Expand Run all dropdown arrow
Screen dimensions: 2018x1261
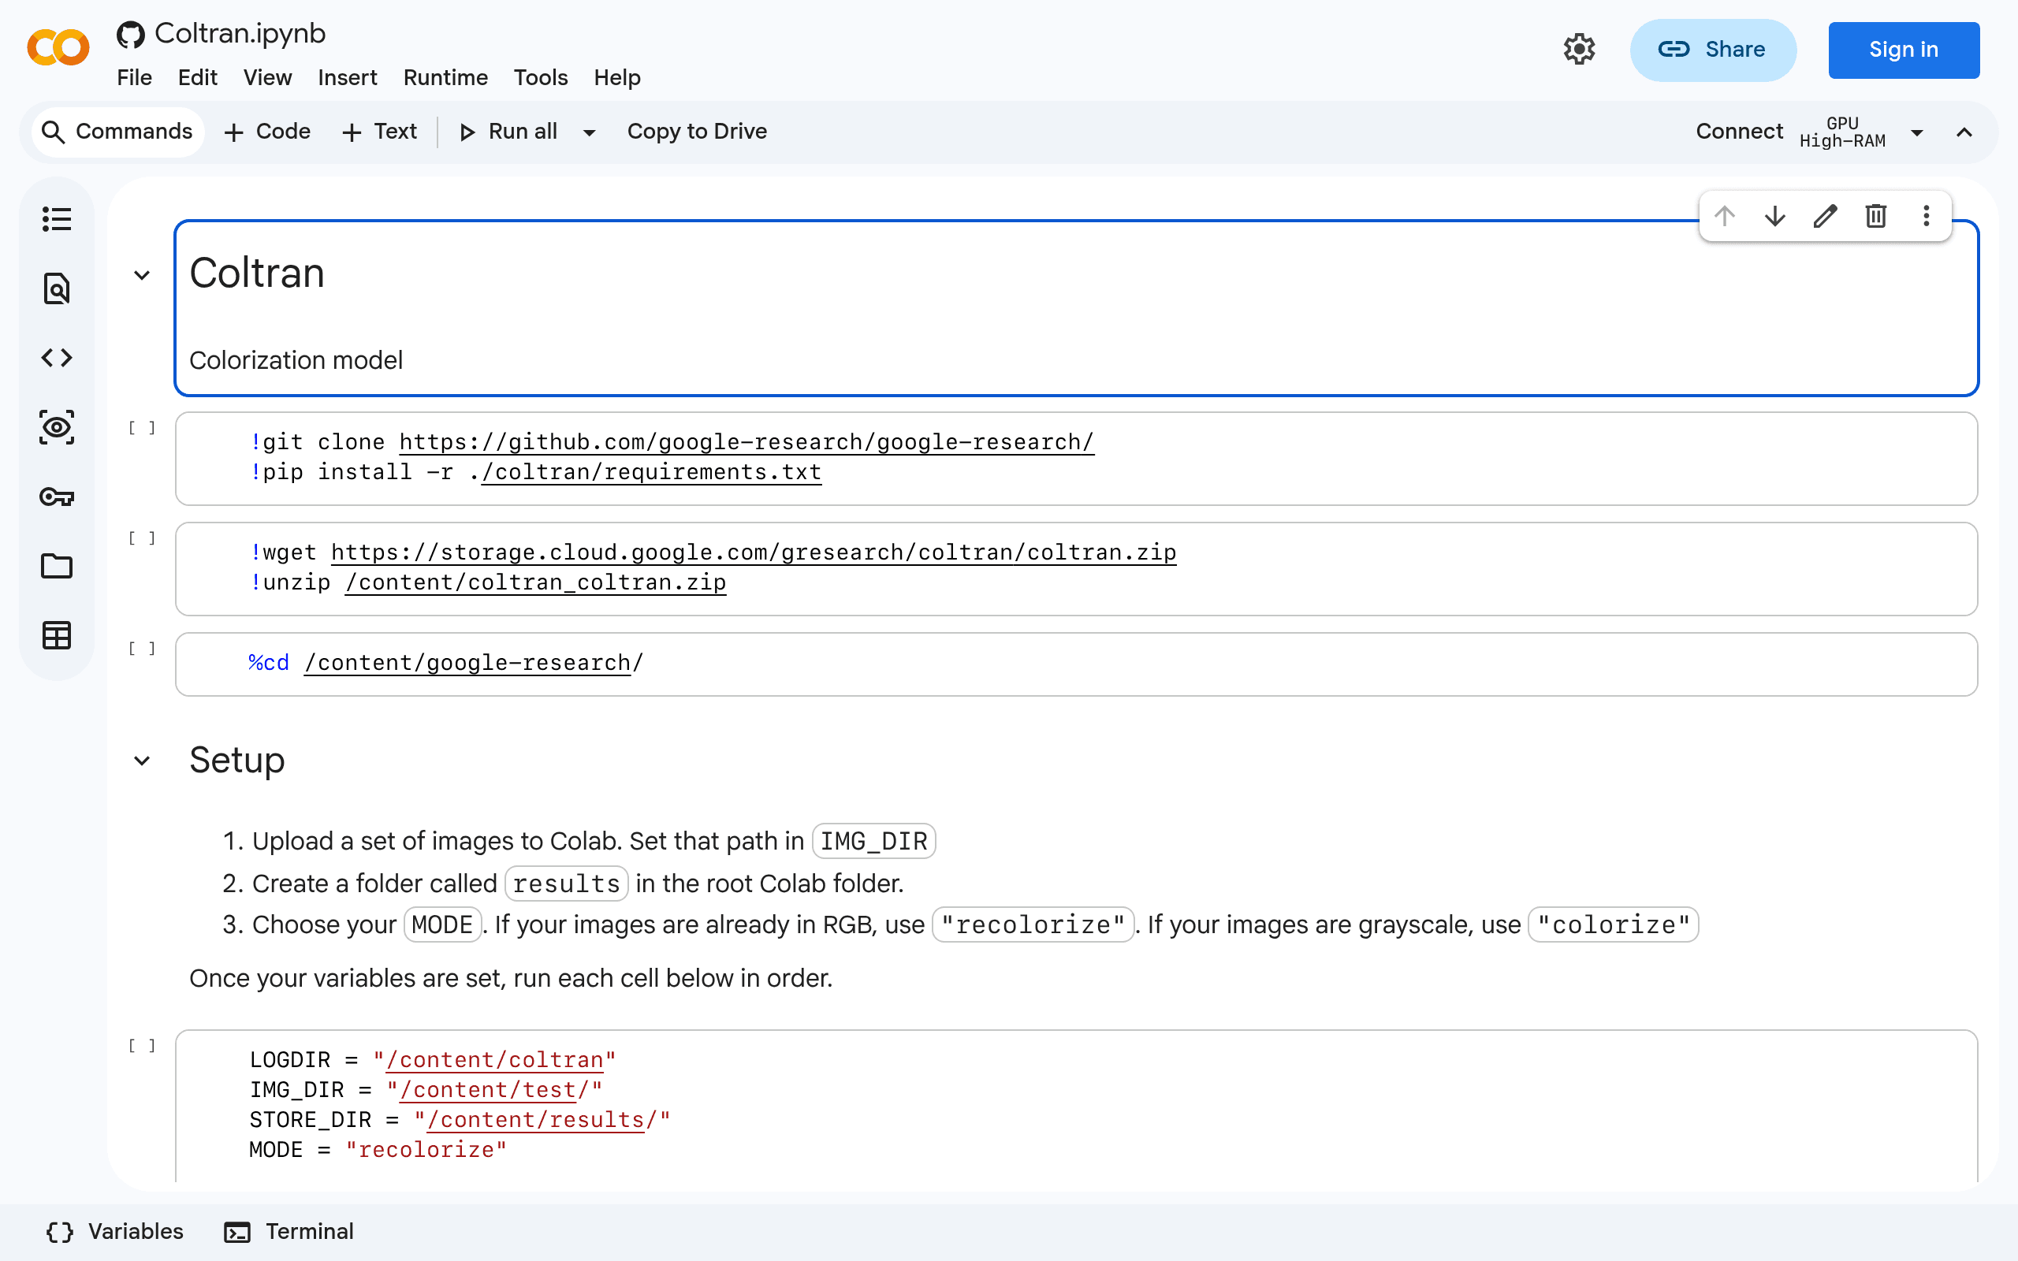tap(590, 132)
